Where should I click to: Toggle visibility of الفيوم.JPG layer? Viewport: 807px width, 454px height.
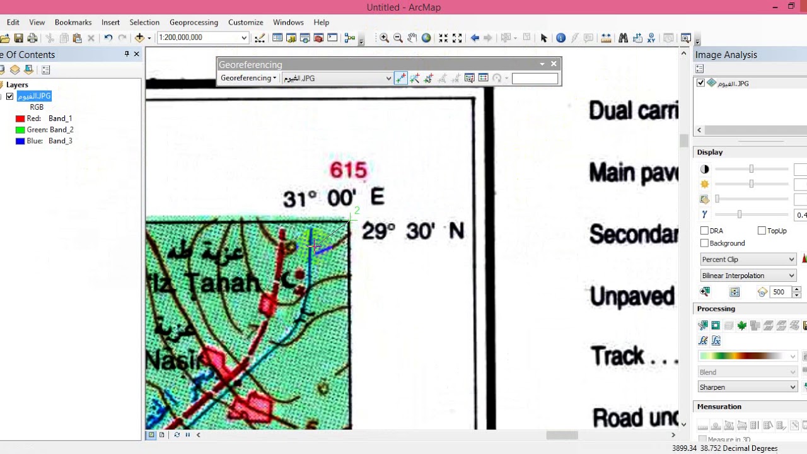point(9,96)
